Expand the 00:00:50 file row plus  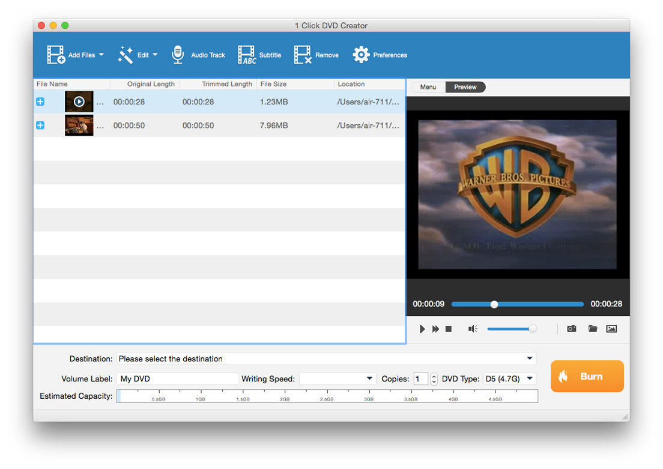point(40,125)
